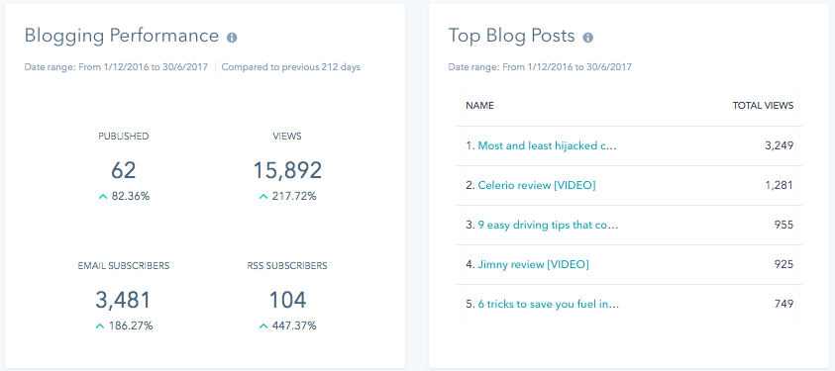This screenshot has height=371, width=835.
Task: Click the PUBLISHED metric label
Action: (x=124, y=137)
